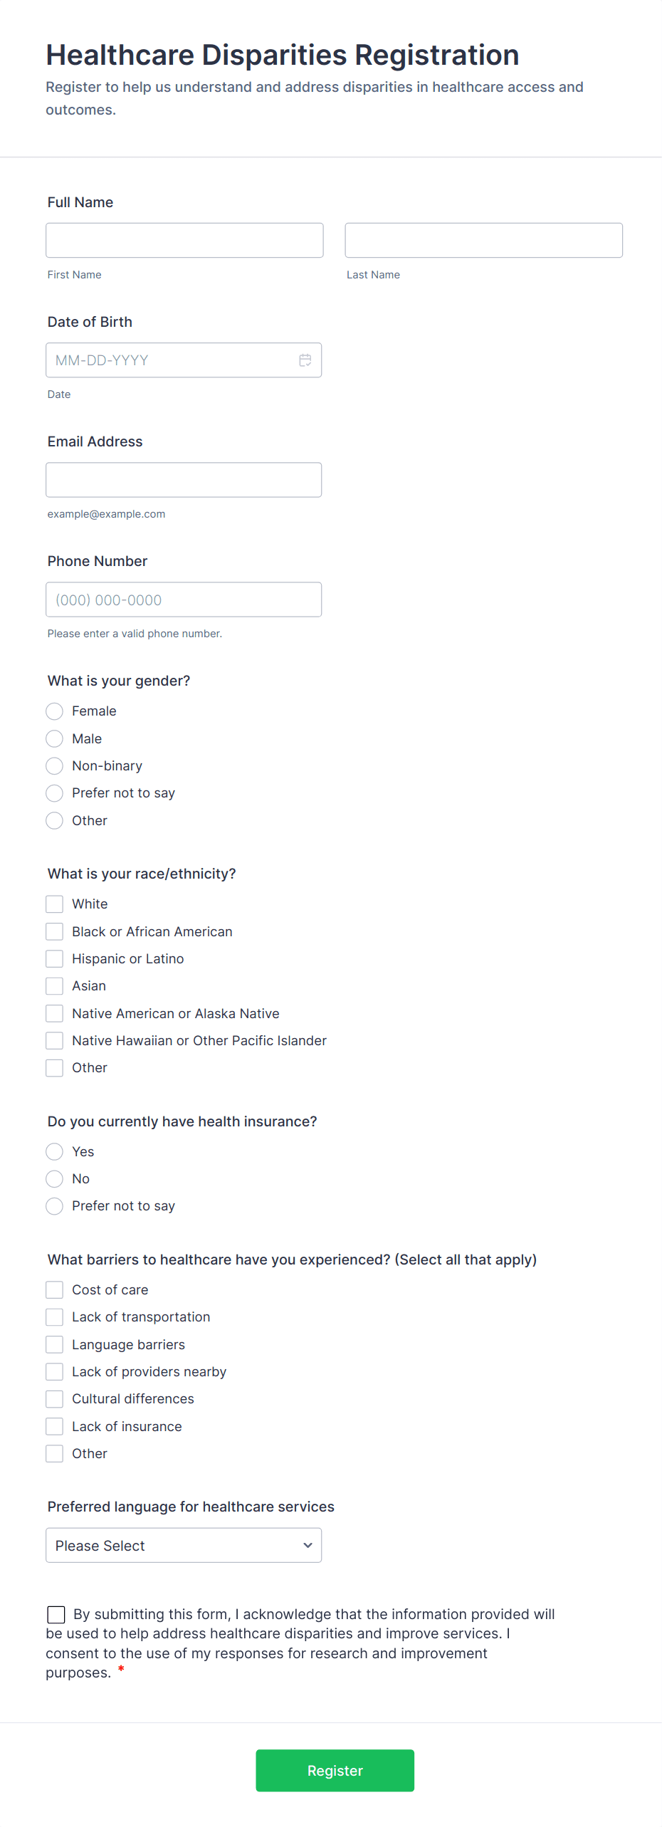This screenshot has height=1827, width=662.
Task: Check the Cost of care barrier
Action: tap(55, 1290)
